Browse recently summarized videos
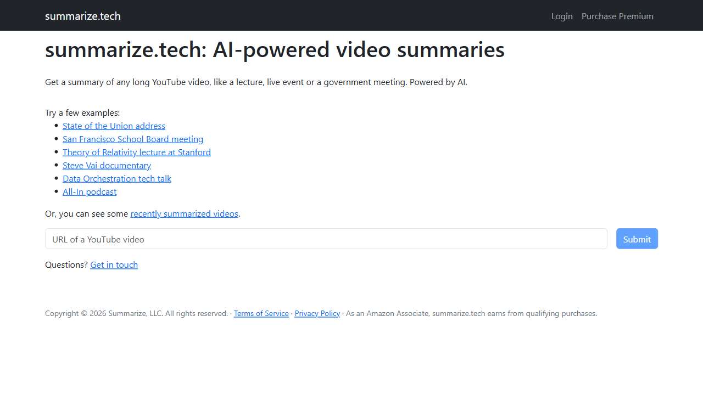 pos(184,213)
